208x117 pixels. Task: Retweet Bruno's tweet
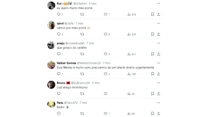[x=82, y=94]
